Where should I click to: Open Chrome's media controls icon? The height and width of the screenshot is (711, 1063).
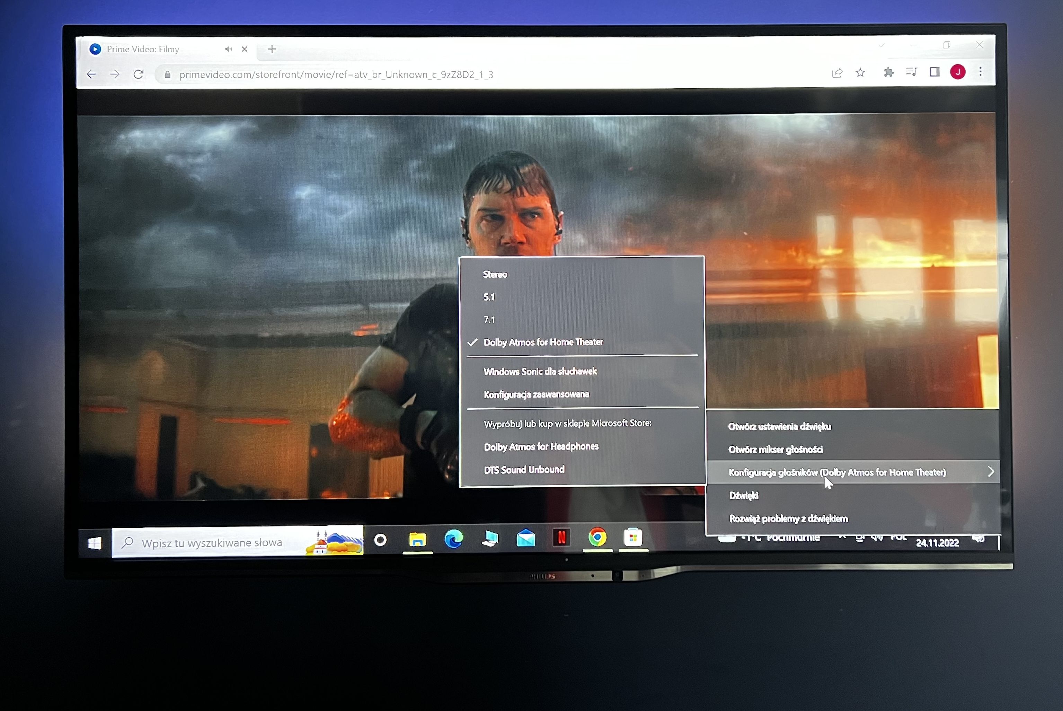click(x=911, y=72)
